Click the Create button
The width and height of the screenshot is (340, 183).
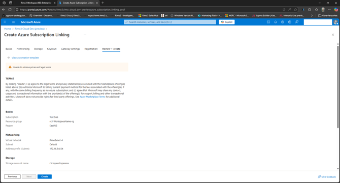(x=45, y=176)
